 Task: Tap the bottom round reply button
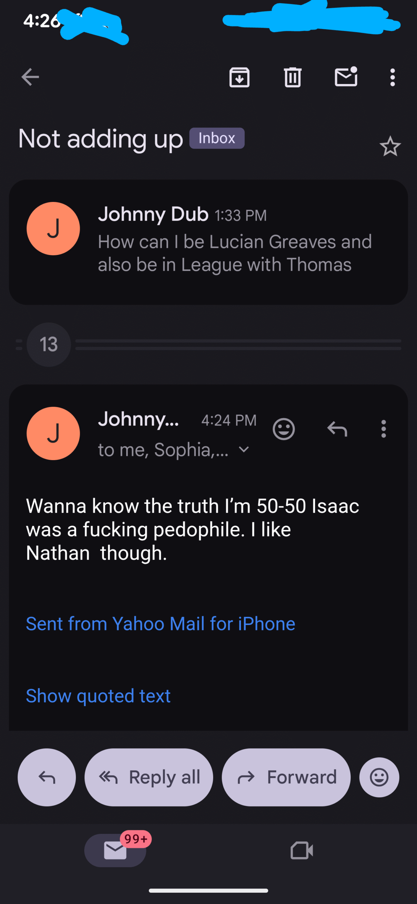47,777
